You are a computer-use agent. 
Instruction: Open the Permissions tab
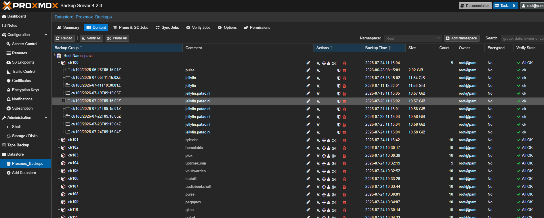pos(257,28)
